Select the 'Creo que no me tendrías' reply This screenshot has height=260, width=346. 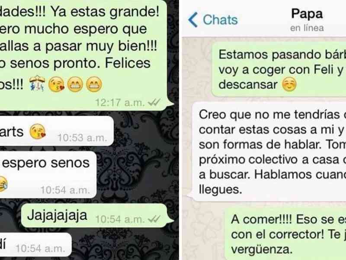266,152
